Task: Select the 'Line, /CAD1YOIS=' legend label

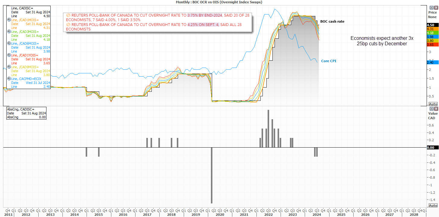Action: [x=25, y=55]
